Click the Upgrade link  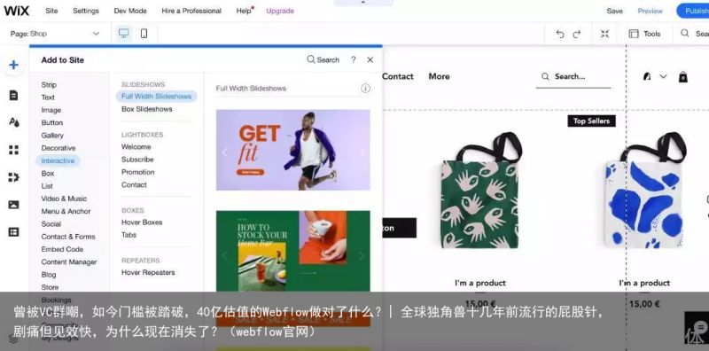point(280,11)
